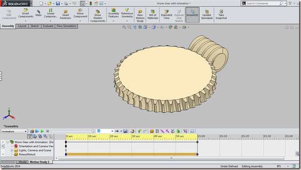This screenshot has height=170, width=301.
Task: Toggle the Select arrow tool in top toolbar
Action: [x=82, y=3]
